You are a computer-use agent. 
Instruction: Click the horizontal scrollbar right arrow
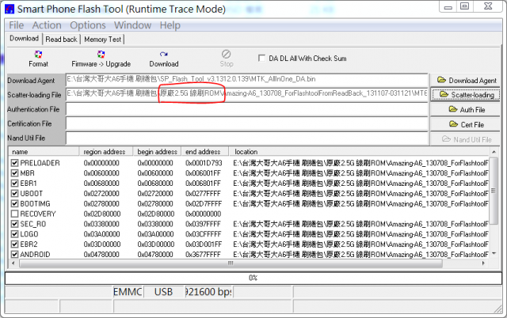pos(484,263)
